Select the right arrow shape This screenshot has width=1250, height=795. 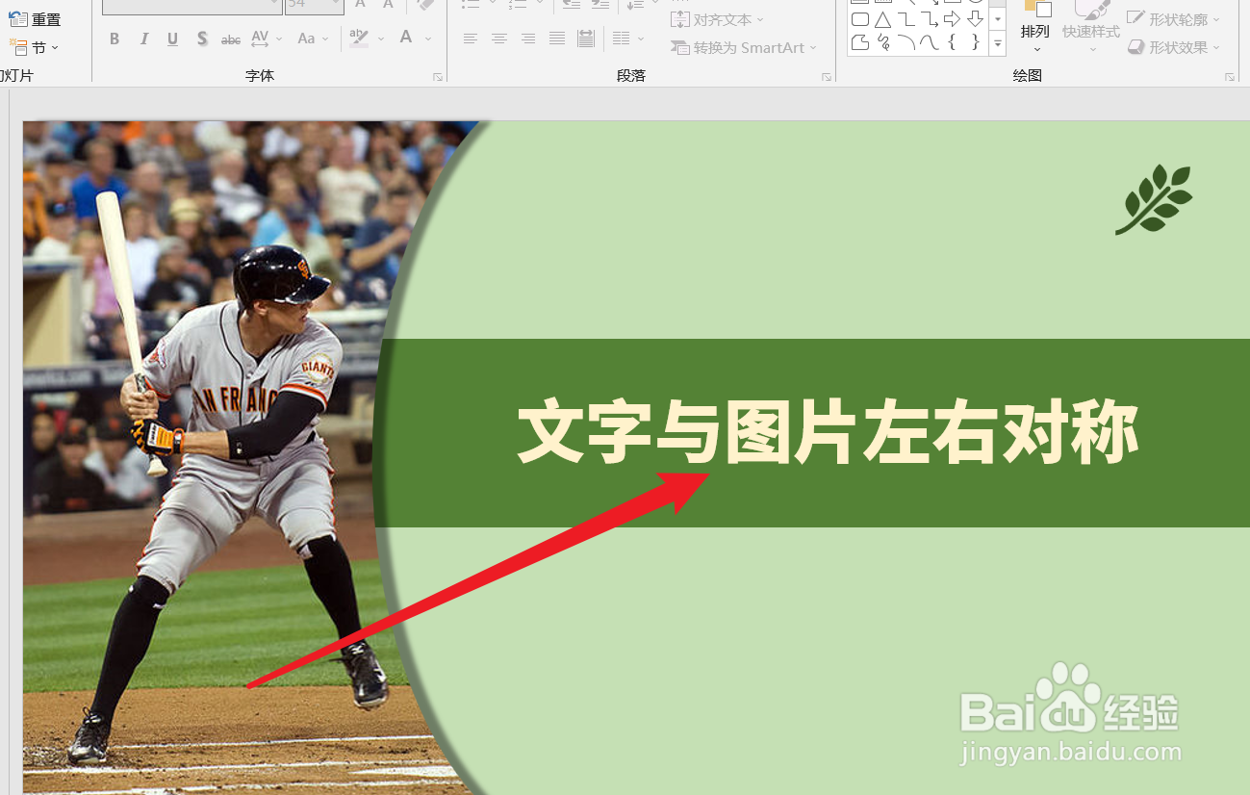[952, 19]
